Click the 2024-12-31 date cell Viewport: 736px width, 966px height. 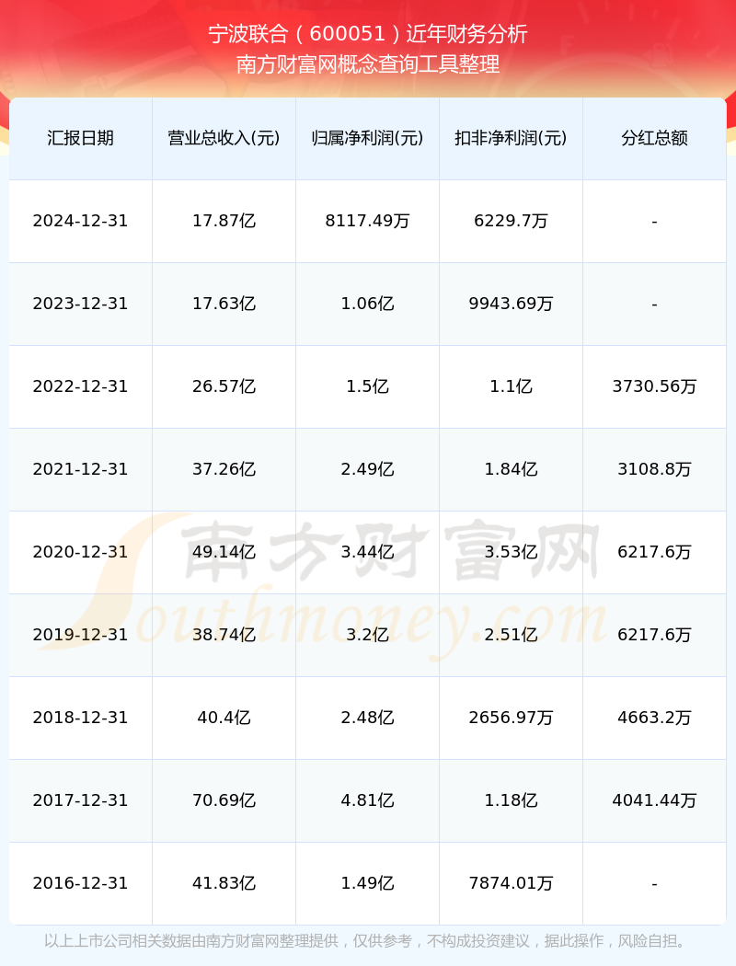pyautogui.click(x=81, y=221)
